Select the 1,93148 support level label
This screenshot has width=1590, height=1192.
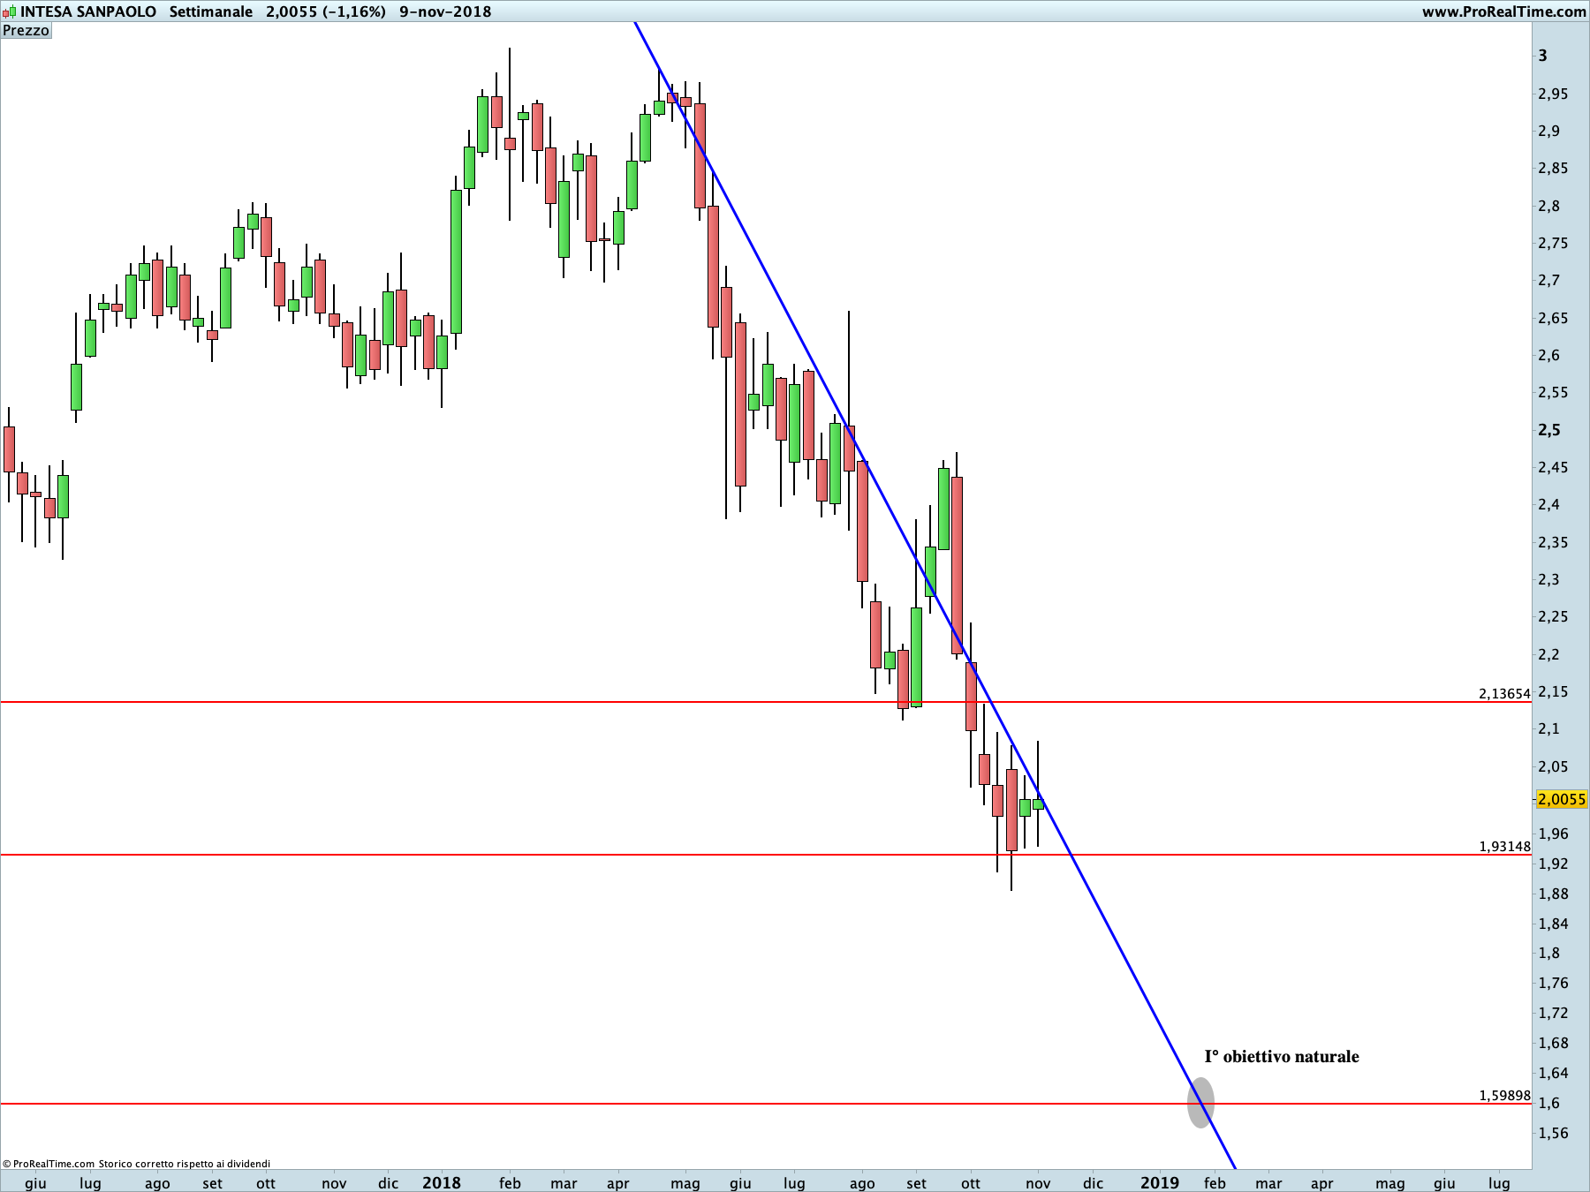pos(1504,846)
